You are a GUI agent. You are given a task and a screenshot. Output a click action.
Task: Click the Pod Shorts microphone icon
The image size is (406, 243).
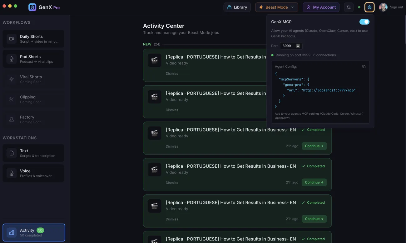[x=12, y=59]
